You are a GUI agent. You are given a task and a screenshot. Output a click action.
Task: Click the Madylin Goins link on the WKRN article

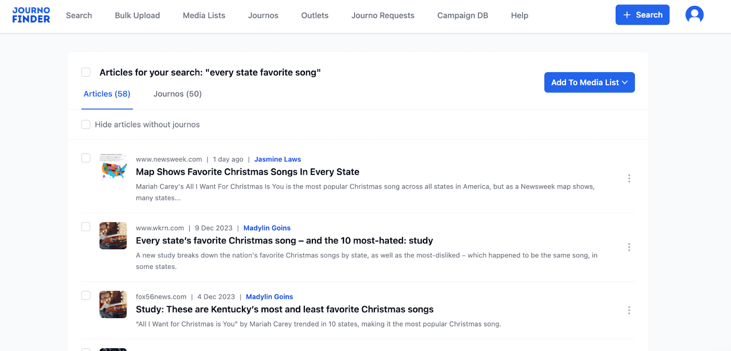[267, 228]
